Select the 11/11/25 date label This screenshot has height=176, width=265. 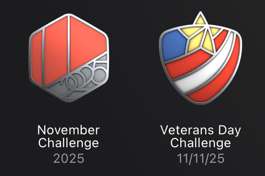201,158
